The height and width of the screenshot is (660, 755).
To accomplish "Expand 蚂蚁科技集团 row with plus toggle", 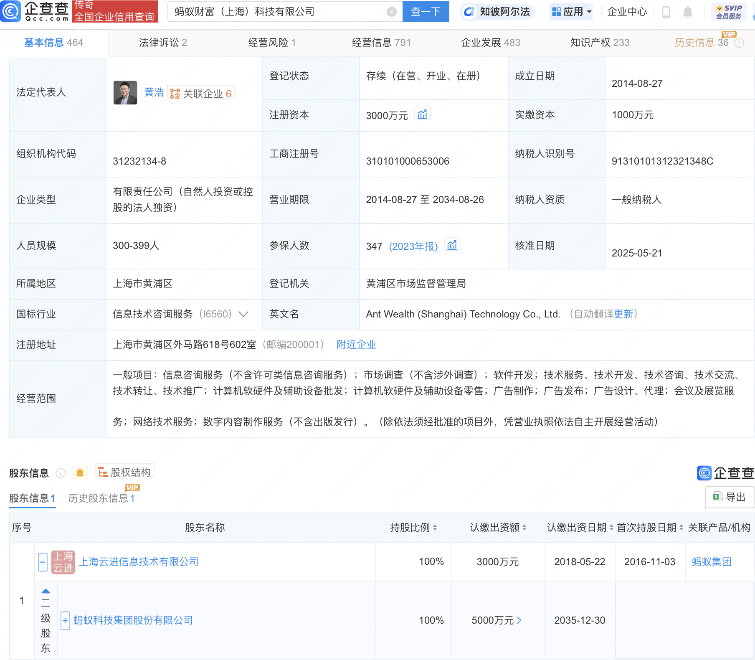I will point(65,620).
